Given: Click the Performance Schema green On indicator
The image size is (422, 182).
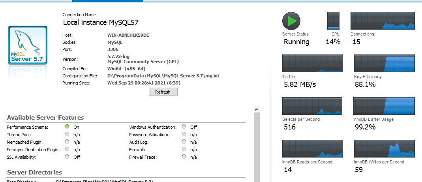Looking at the screenshot, I should [67, 127].
